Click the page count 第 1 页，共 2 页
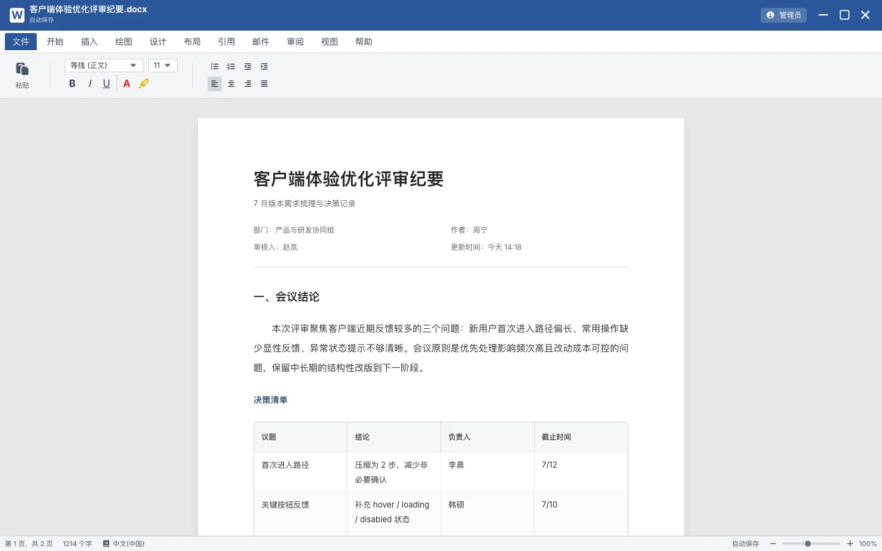The width and height of the screenshot is (882, 551). (x=29, y=544)
